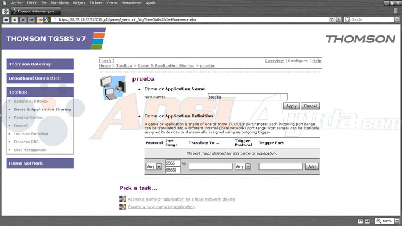Viewport: 402px width, 226px height.
Task: Click the colorful Google icon in toolbar
Action: click(47, 19)
